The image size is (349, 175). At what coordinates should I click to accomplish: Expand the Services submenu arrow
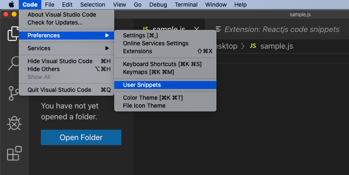click(107, 48)
